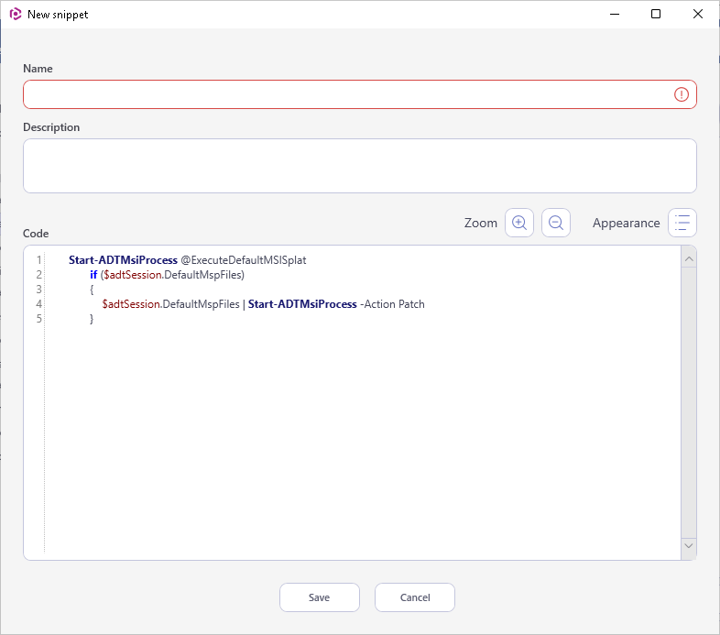Maximize the New snippet window
Viewport: 720px width, 635px height.
click(656, 15)
